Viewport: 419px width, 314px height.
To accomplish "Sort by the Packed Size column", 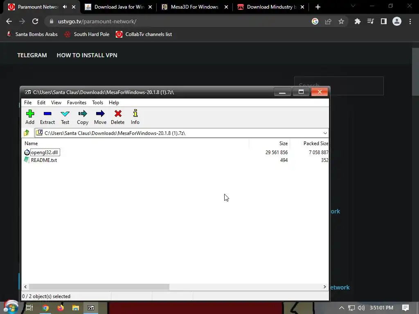I will (309, 144).
